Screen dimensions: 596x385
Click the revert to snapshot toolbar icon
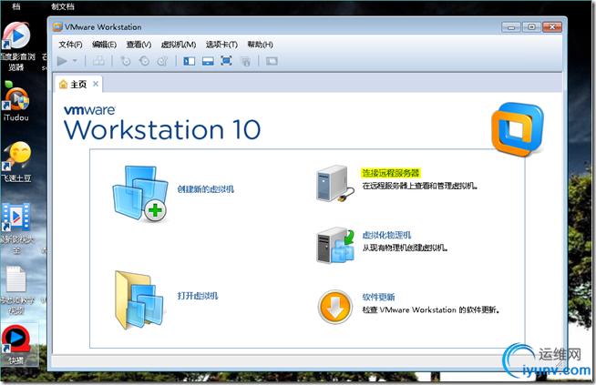point(144,61)
